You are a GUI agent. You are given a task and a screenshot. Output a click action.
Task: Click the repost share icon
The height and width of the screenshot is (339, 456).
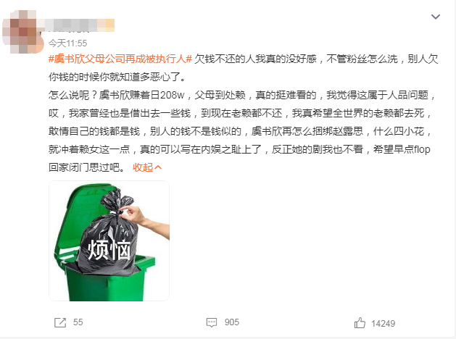pyautogui.click(x=60, y=322)
